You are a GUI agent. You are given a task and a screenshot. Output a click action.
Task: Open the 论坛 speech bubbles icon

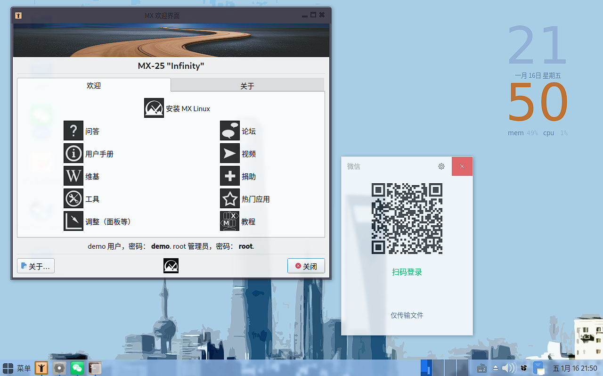[230, 131]
